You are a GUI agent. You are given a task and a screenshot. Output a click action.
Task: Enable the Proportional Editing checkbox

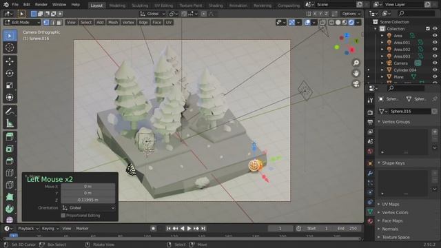[x=63, y=216]
